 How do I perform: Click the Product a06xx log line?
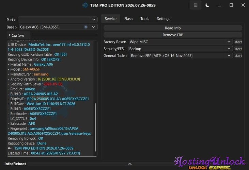[x=21, y=89]
